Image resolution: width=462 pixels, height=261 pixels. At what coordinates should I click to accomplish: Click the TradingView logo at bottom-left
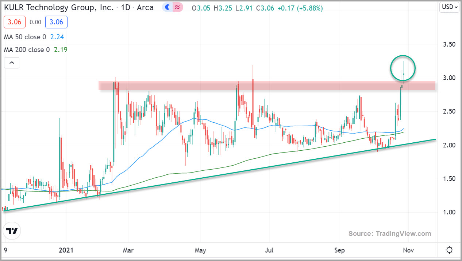click(12, 231)
